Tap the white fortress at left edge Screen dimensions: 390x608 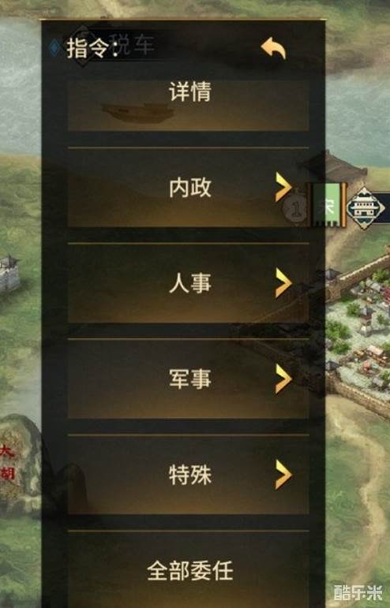coord(9,273)
